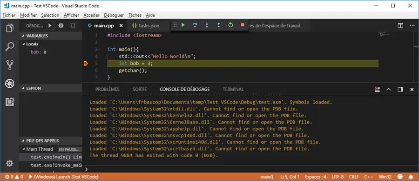Grab the debug toolbar drag handle
This screenshot has height=181, width=419.
[x=175, y=25]
